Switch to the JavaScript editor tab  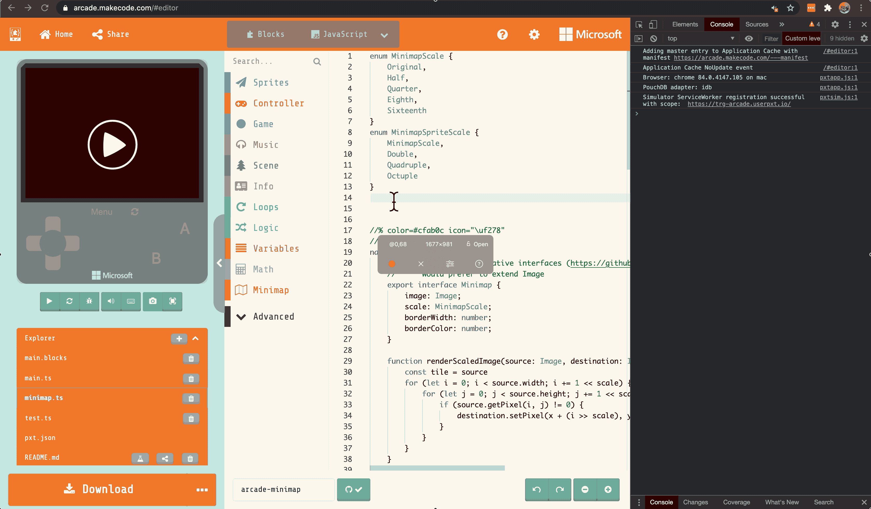point(339,34)
